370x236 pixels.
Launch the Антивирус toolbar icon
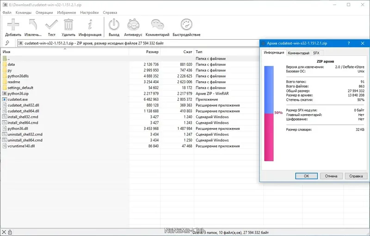tap(133, 25)
